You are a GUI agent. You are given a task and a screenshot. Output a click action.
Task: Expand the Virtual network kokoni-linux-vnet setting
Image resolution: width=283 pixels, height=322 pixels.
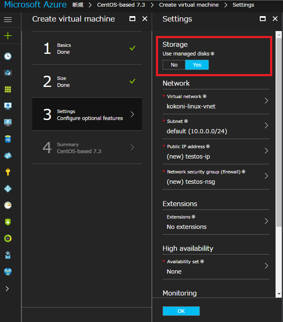pyautogui.click(x=216, y=101)
